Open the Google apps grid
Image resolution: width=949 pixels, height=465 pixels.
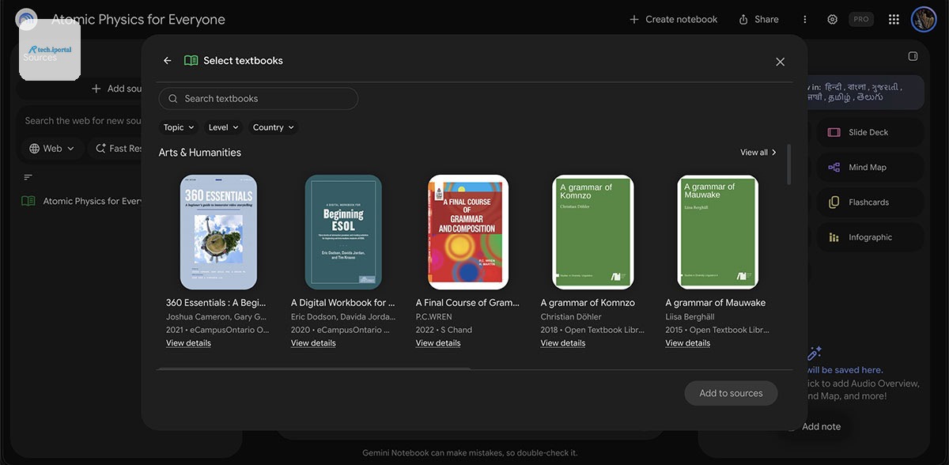(894, 19)
